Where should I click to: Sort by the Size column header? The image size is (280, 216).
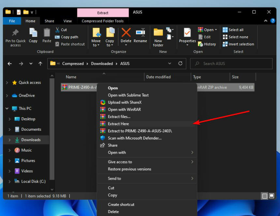235,77
